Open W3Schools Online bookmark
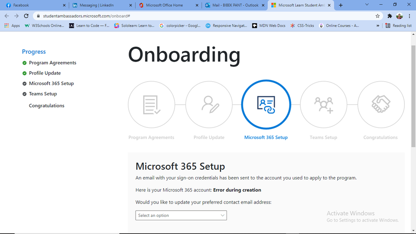Screen dimensions: 416x234 point(44,26)
